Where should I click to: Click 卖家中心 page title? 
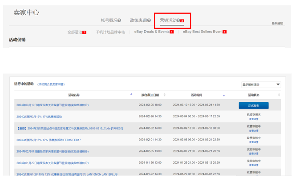click(26, 12)
